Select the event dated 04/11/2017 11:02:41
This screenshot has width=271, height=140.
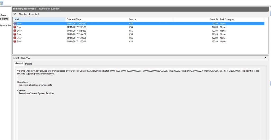138,41
